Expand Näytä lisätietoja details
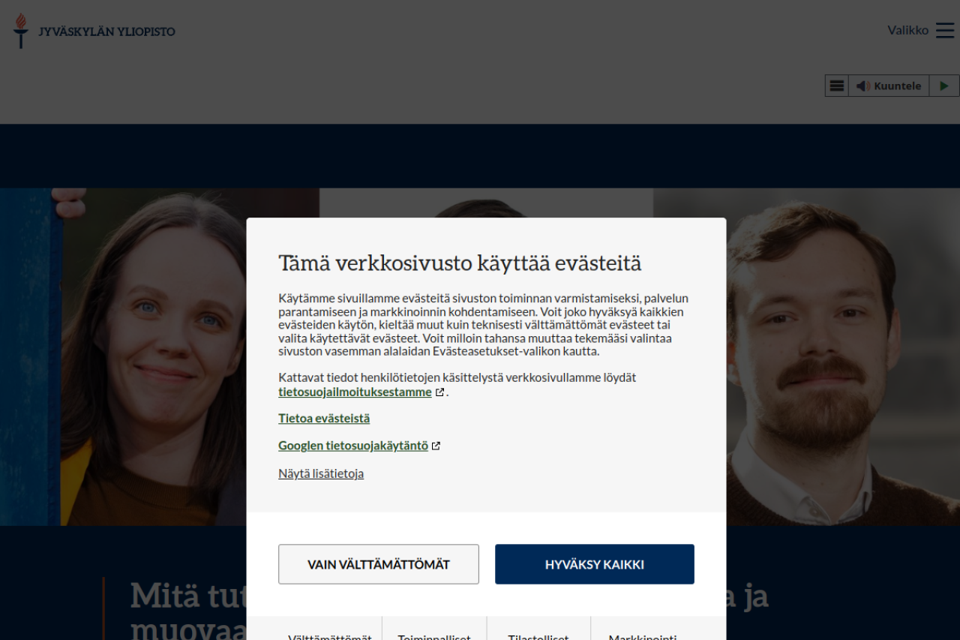960x640 pixels. 321,473
